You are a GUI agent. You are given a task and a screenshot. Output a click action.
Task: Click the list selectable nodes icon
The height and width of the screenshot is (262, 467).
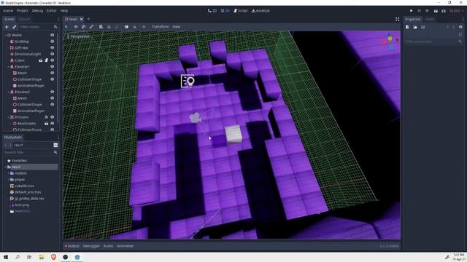click(x=101, y=27)
